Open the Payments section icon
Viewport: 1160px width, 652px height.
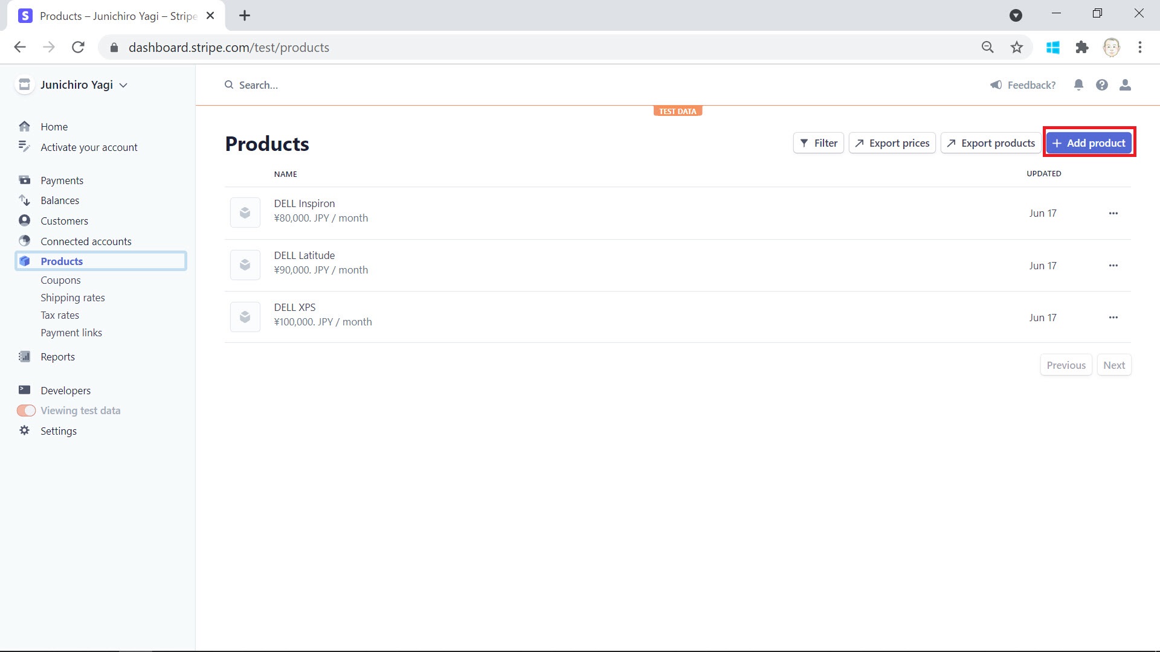(x=24, y=180)
